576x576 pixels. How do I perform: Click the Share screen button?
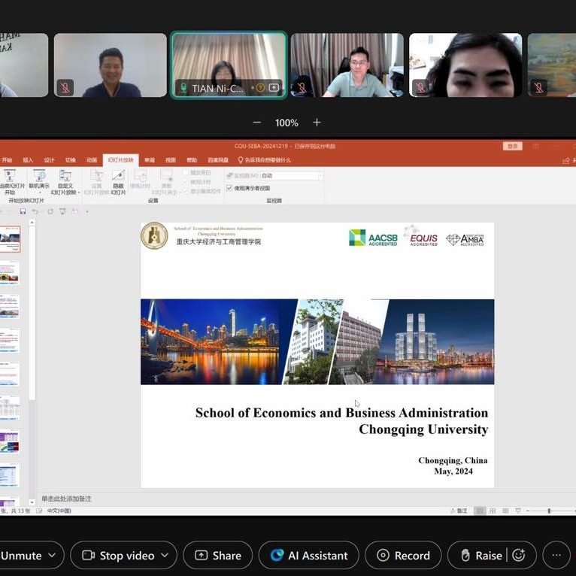click(x=218, y=556)
